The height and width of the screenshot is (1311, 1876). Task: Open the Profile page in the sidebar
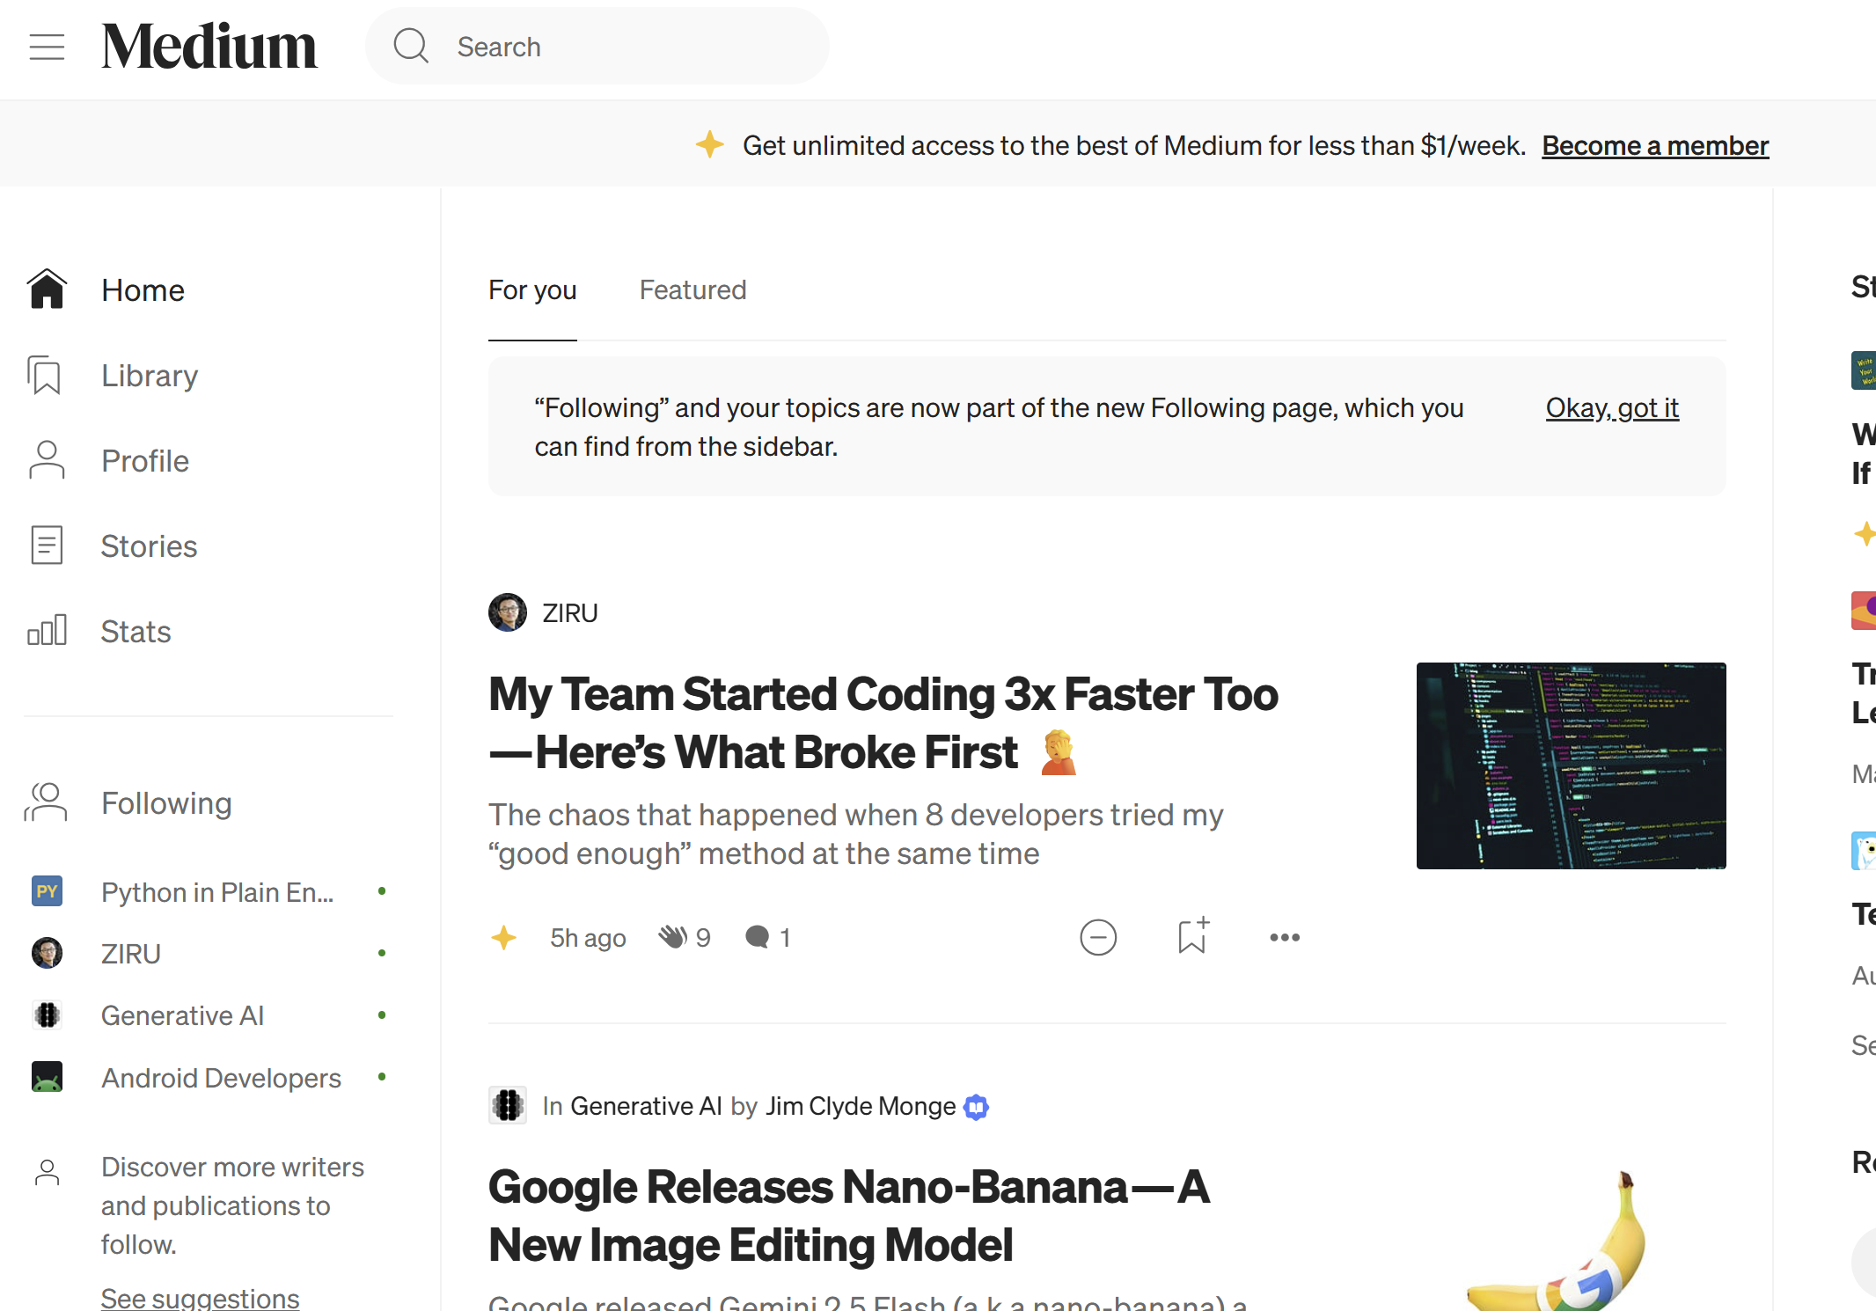click(x=144, y=460)
